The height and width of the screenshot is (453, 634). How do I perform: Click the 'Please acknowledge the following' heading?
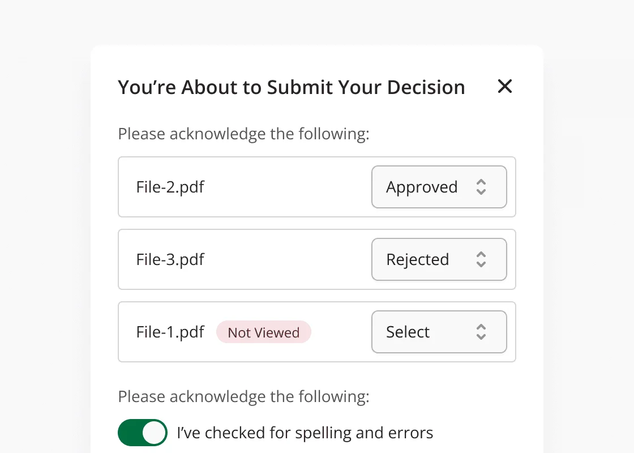[x=243, y=134]
